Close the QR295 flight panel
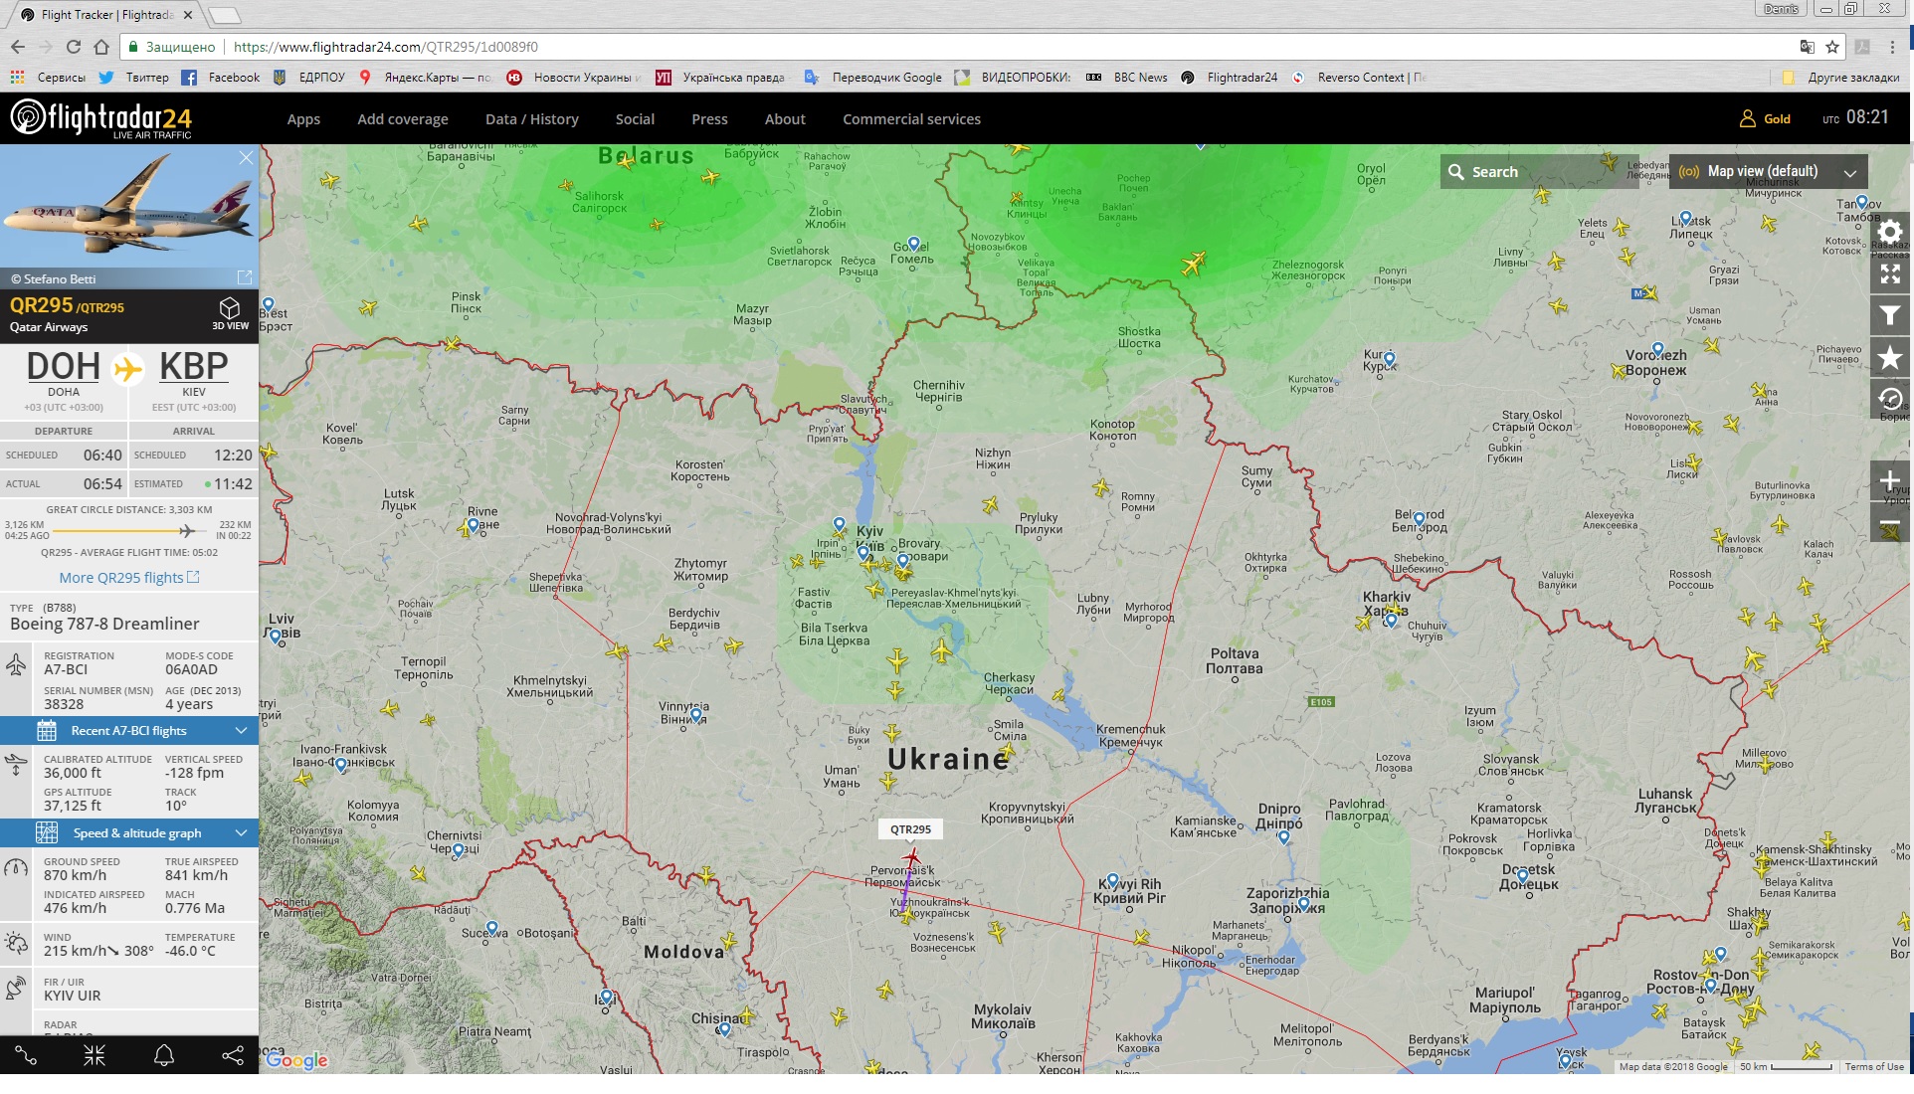The width and height of the screenshot is (1914, 1094). pyautogui.click(x=246, y=158)
